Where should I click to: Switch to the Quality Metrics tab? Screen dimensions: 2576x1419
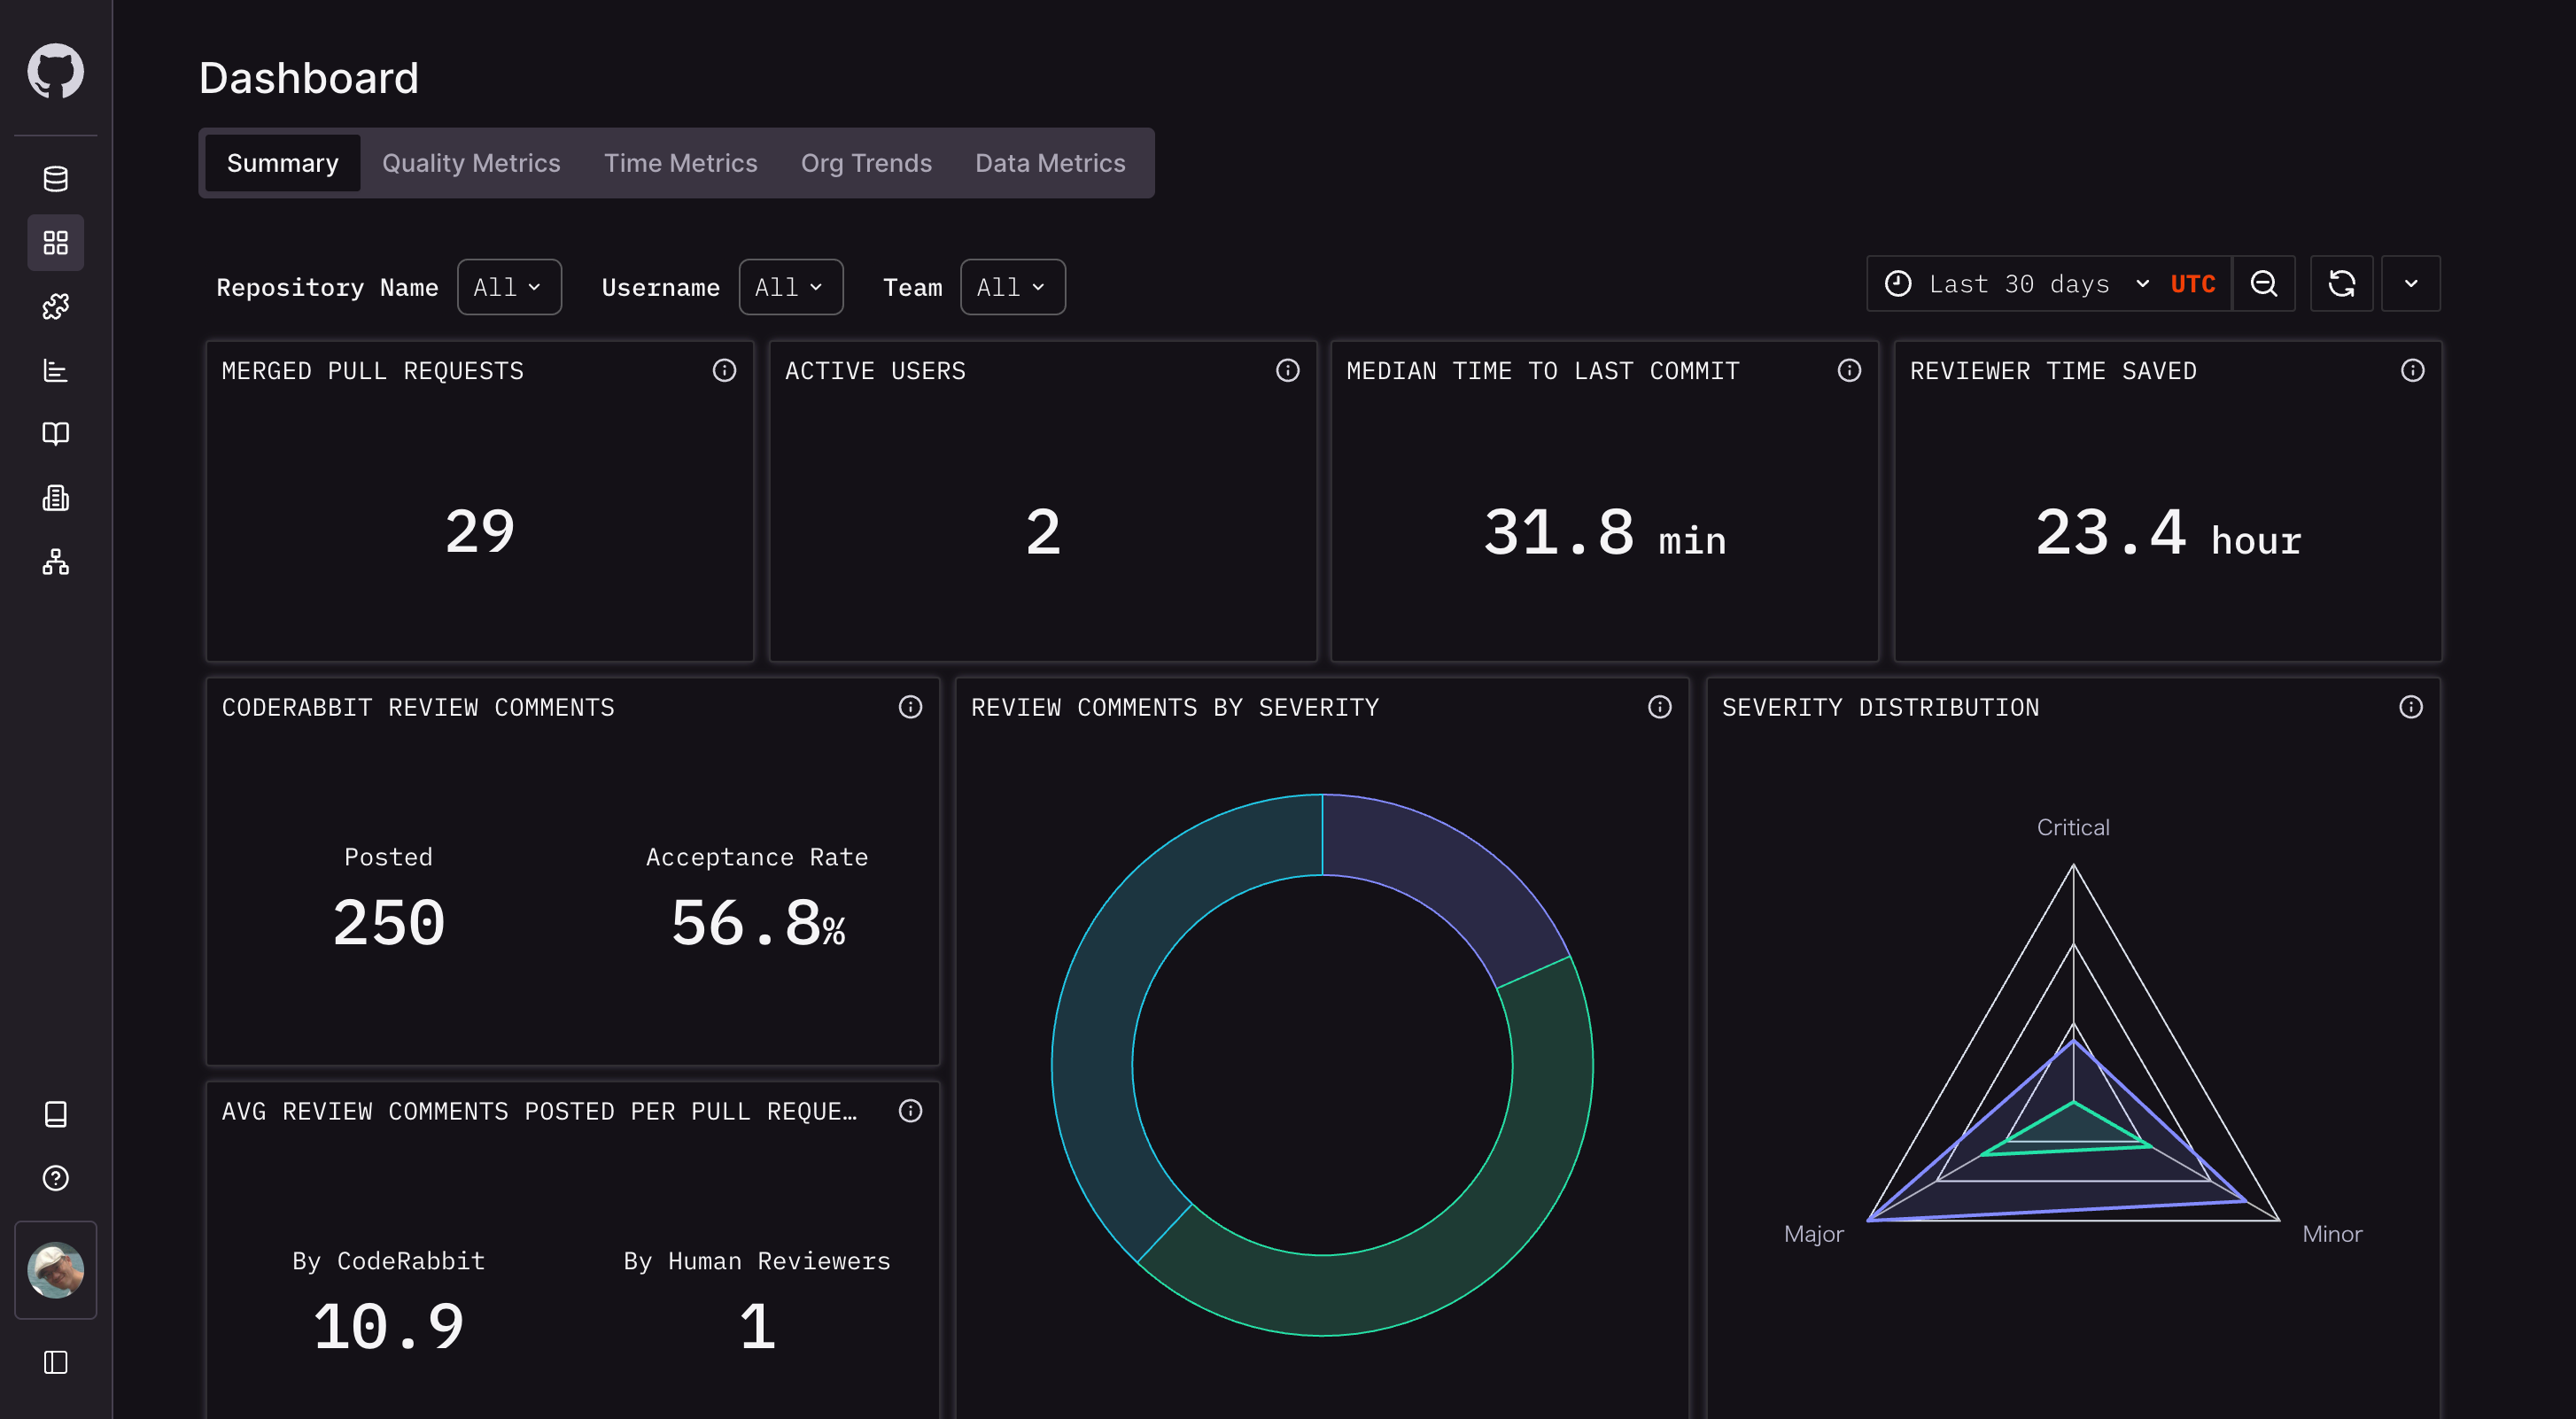pyautogui.click(x=471, y=163)
